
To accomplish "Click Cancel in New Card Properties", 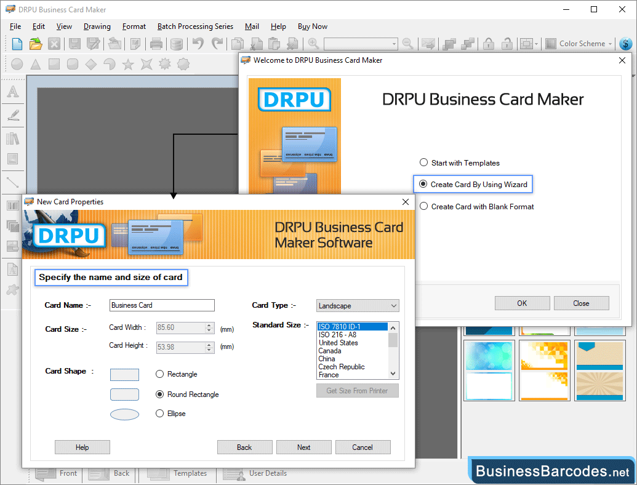I will point(363,447).
